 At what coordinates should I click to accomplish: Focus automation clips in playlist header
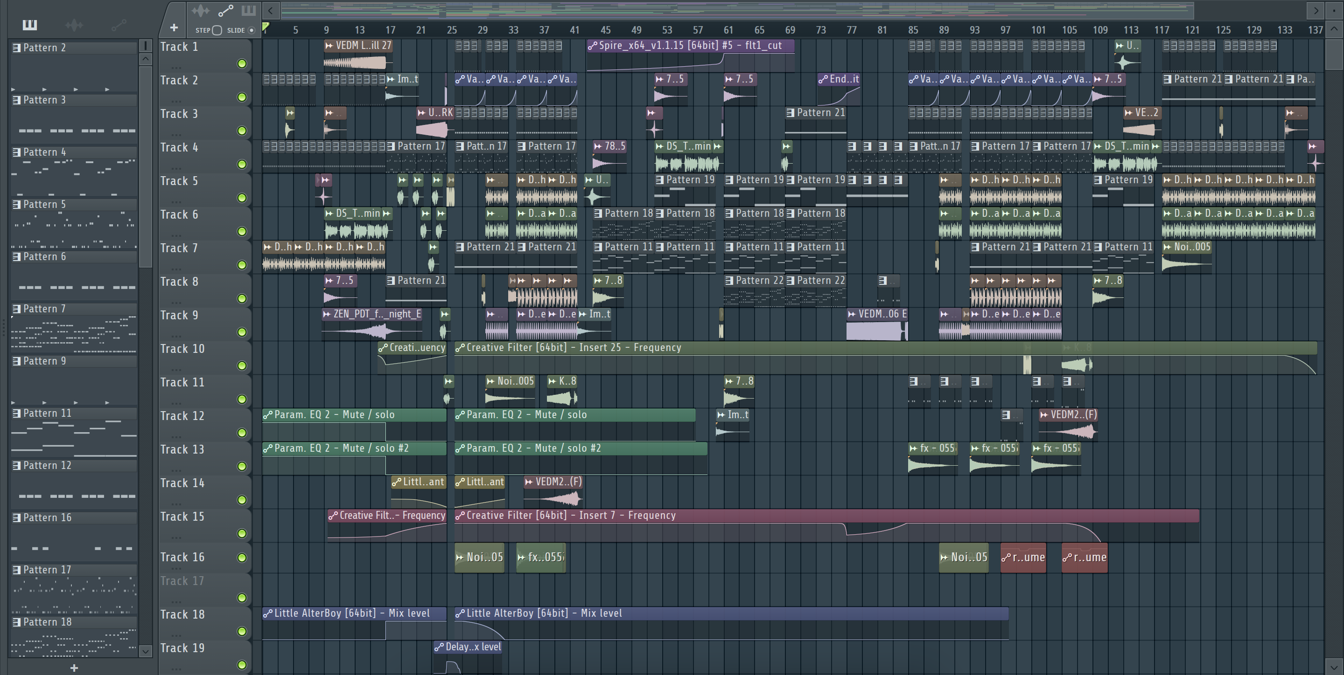click(225, 10)
